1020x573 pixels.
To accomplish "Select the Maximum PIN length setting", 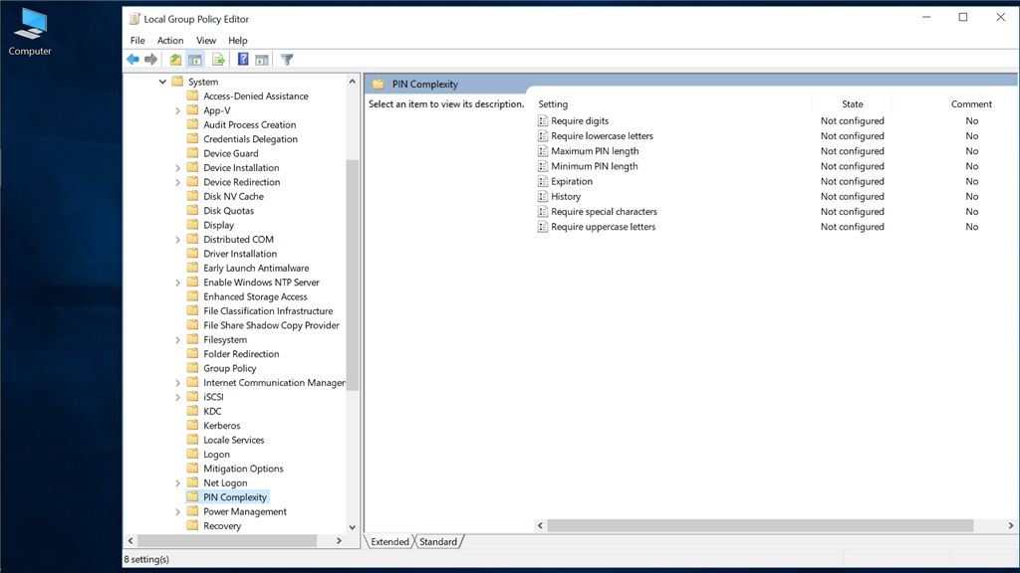I will point(595,151).
